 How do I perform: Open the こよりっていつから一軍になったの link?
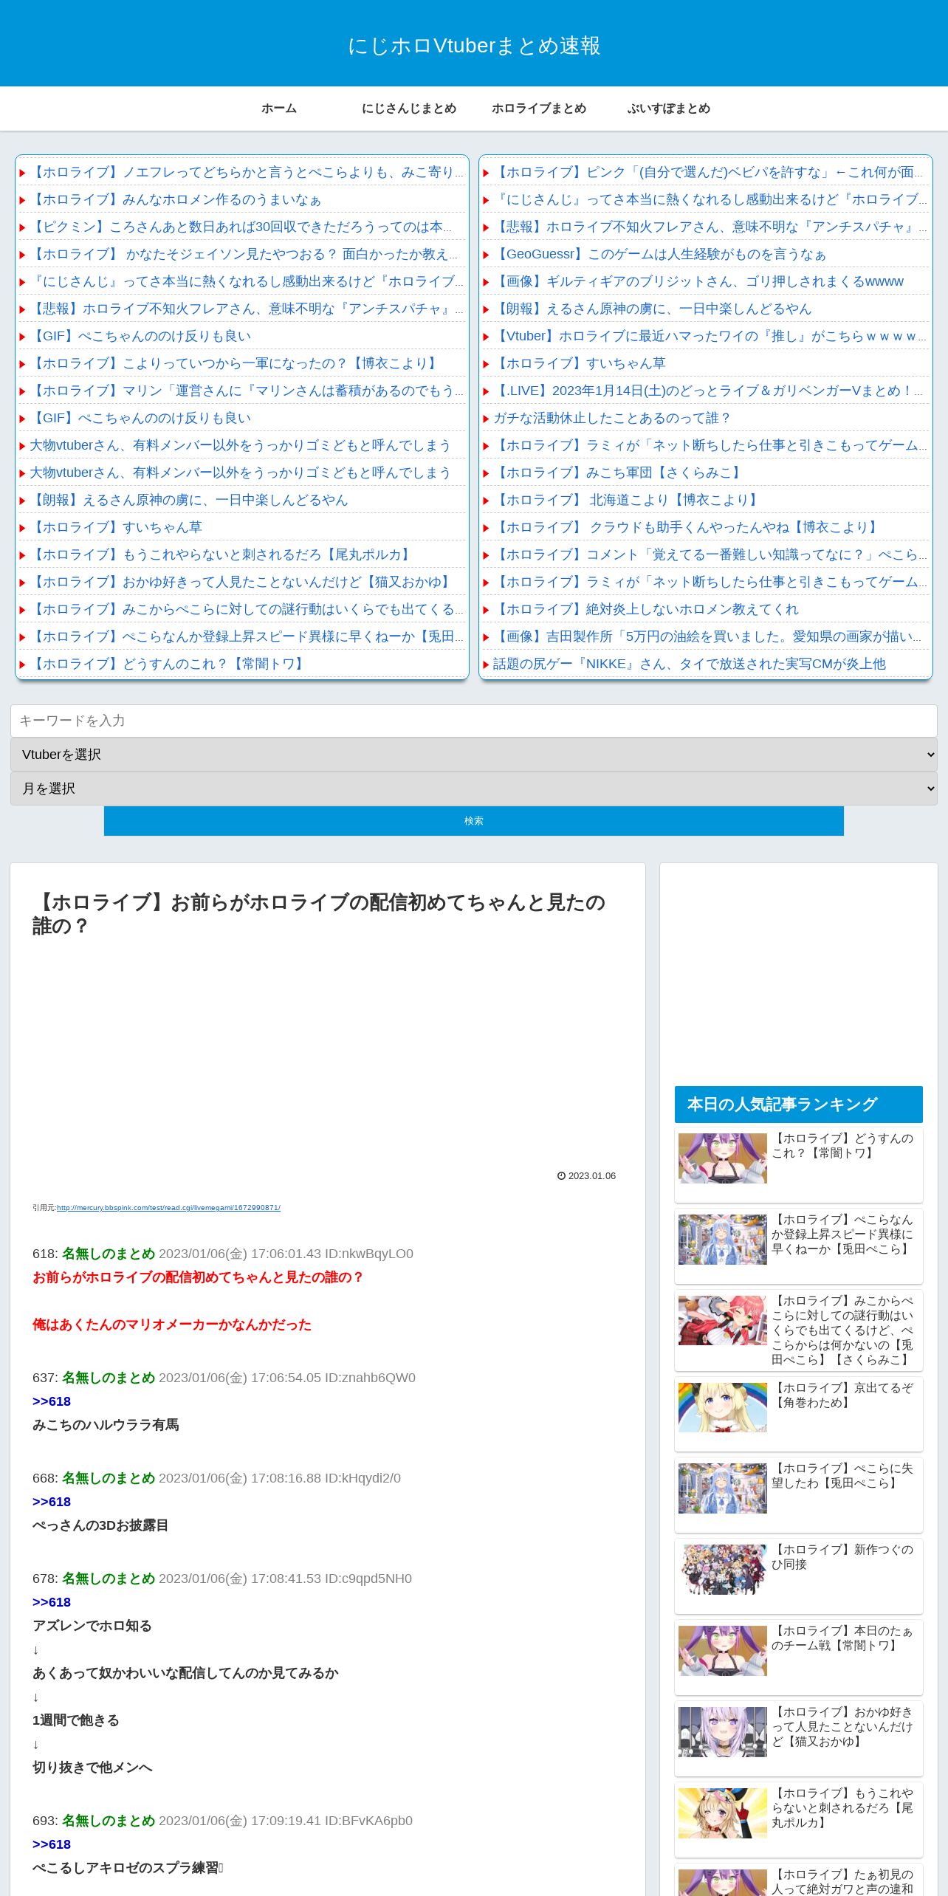[x=236, y=363]
